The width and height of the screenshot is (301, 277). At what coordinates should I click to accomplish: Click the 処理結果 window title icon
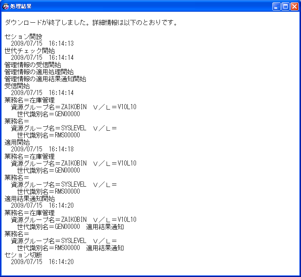(5, 7)
